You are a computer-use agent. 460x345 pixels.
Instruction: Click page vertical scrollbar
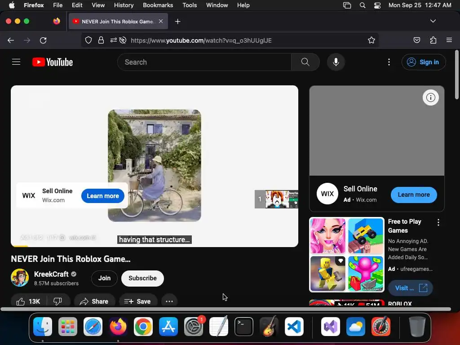[x=457, y=75]
